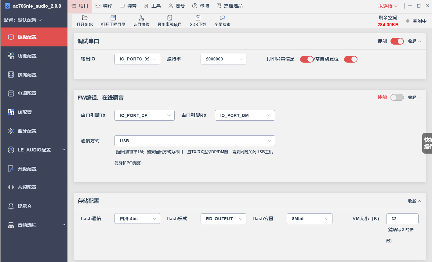Open the 编译 menu
This screenshot has height=262, width=432.
[104, 6]
